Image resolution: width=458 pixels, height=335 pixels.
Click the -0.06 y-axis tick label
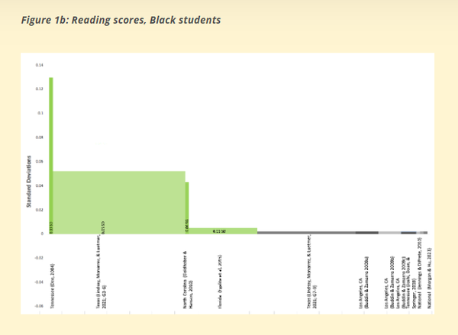pyautogui.click(x=39, y=305)
